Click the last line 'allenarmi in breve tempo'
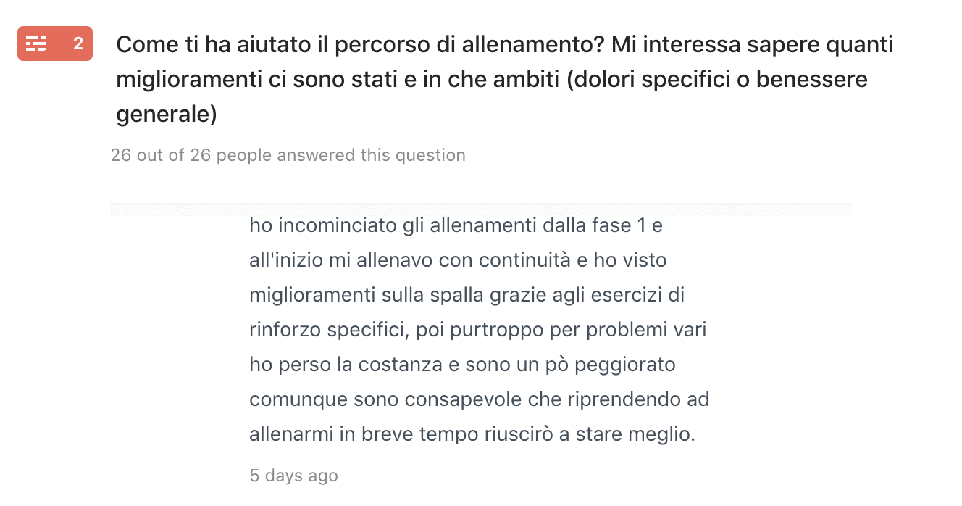Viewport: 962px width, 506px height. point(472,435)
